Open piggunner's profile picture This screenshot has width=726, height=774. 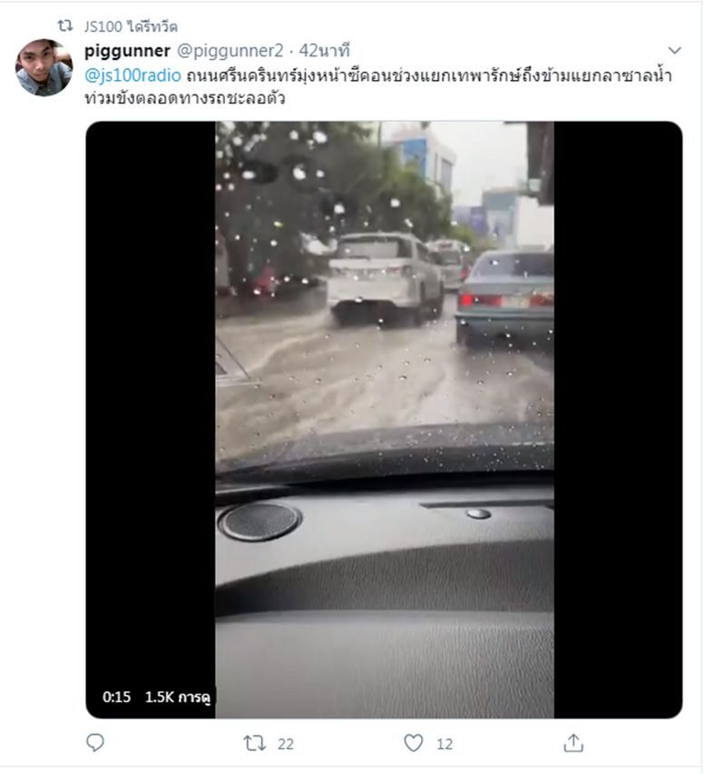(44, 67)
